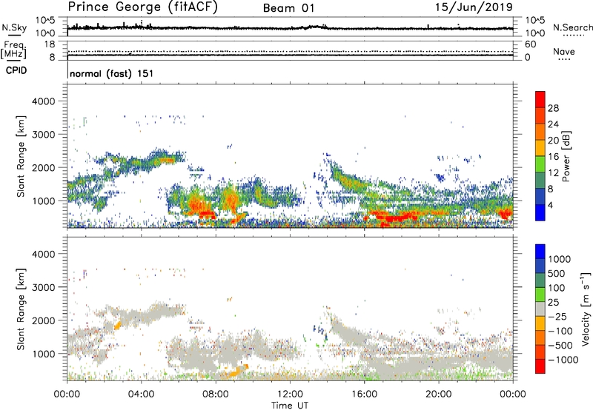
Task: Click the '12:00' time axis tick label
Action: click(x=290, y=394)
